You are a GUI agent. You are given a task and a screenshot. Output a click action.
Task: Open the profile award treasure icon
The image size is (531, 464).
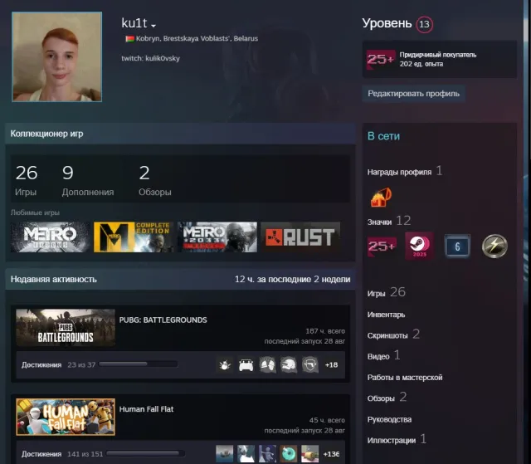pyautogui.click(x=381, y=197)
